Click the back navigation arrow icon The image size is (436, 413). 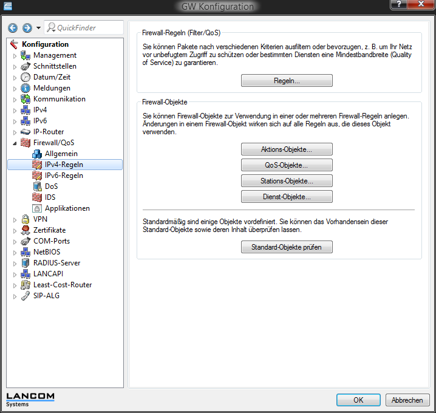click(13, 28)
